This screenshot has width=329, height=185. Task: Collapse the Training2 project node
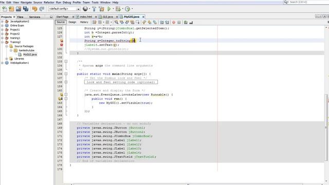click(x=2, y=42)
